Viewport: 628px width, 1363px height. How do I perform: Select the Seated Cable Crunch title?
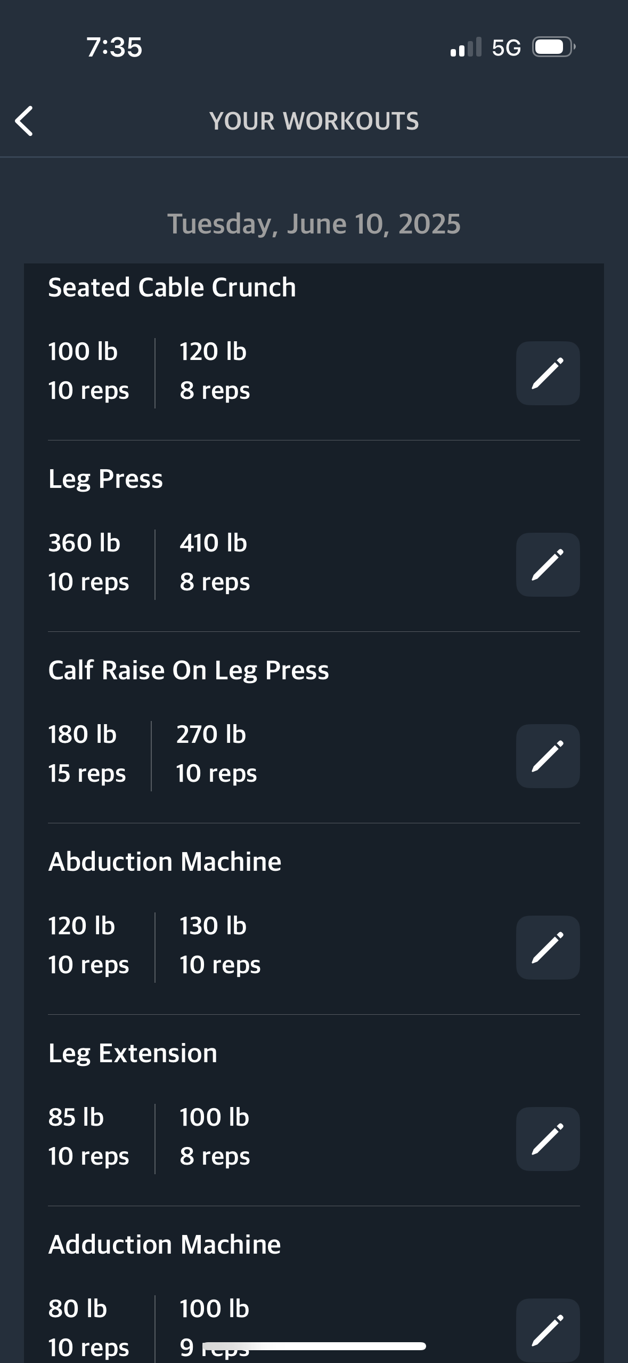(x=172, y=287)
